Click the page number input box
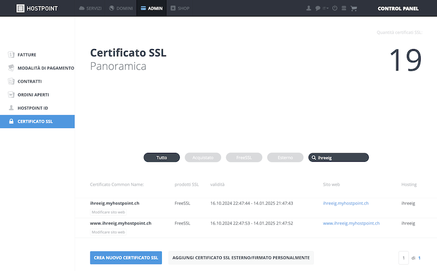Image resolution: width=437 pixels, height=271 pixels. click(x=404, y=258)
